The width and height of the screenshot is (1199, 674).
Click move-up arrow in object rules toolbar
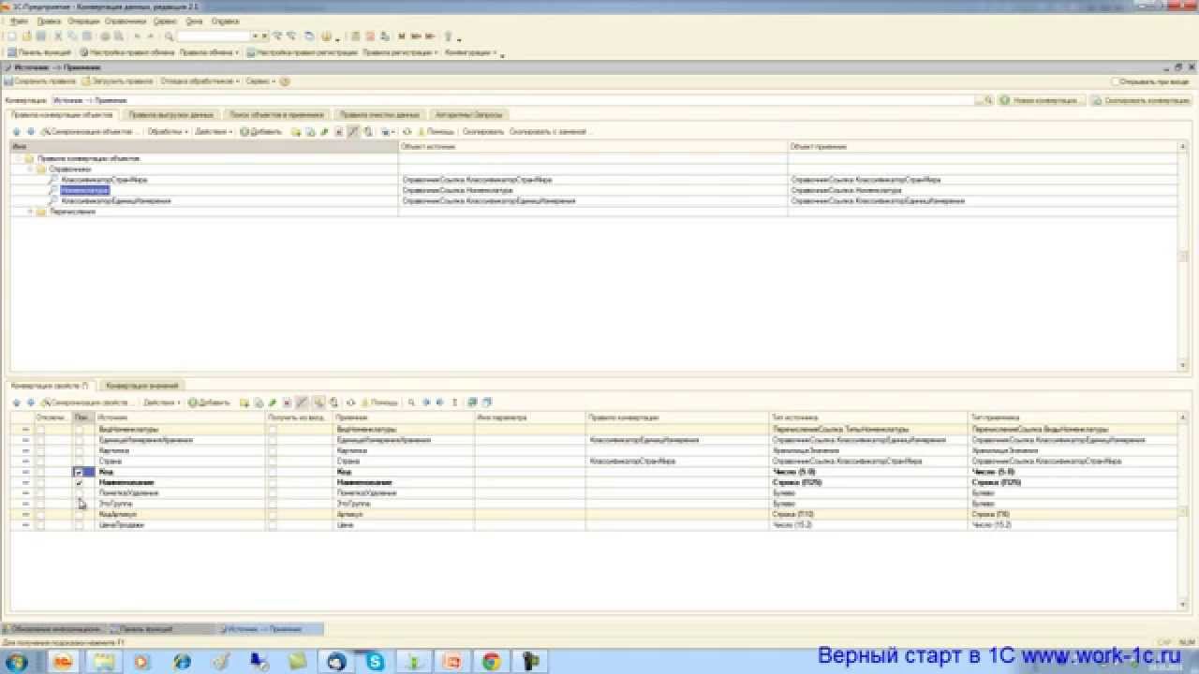pos(16,132)
